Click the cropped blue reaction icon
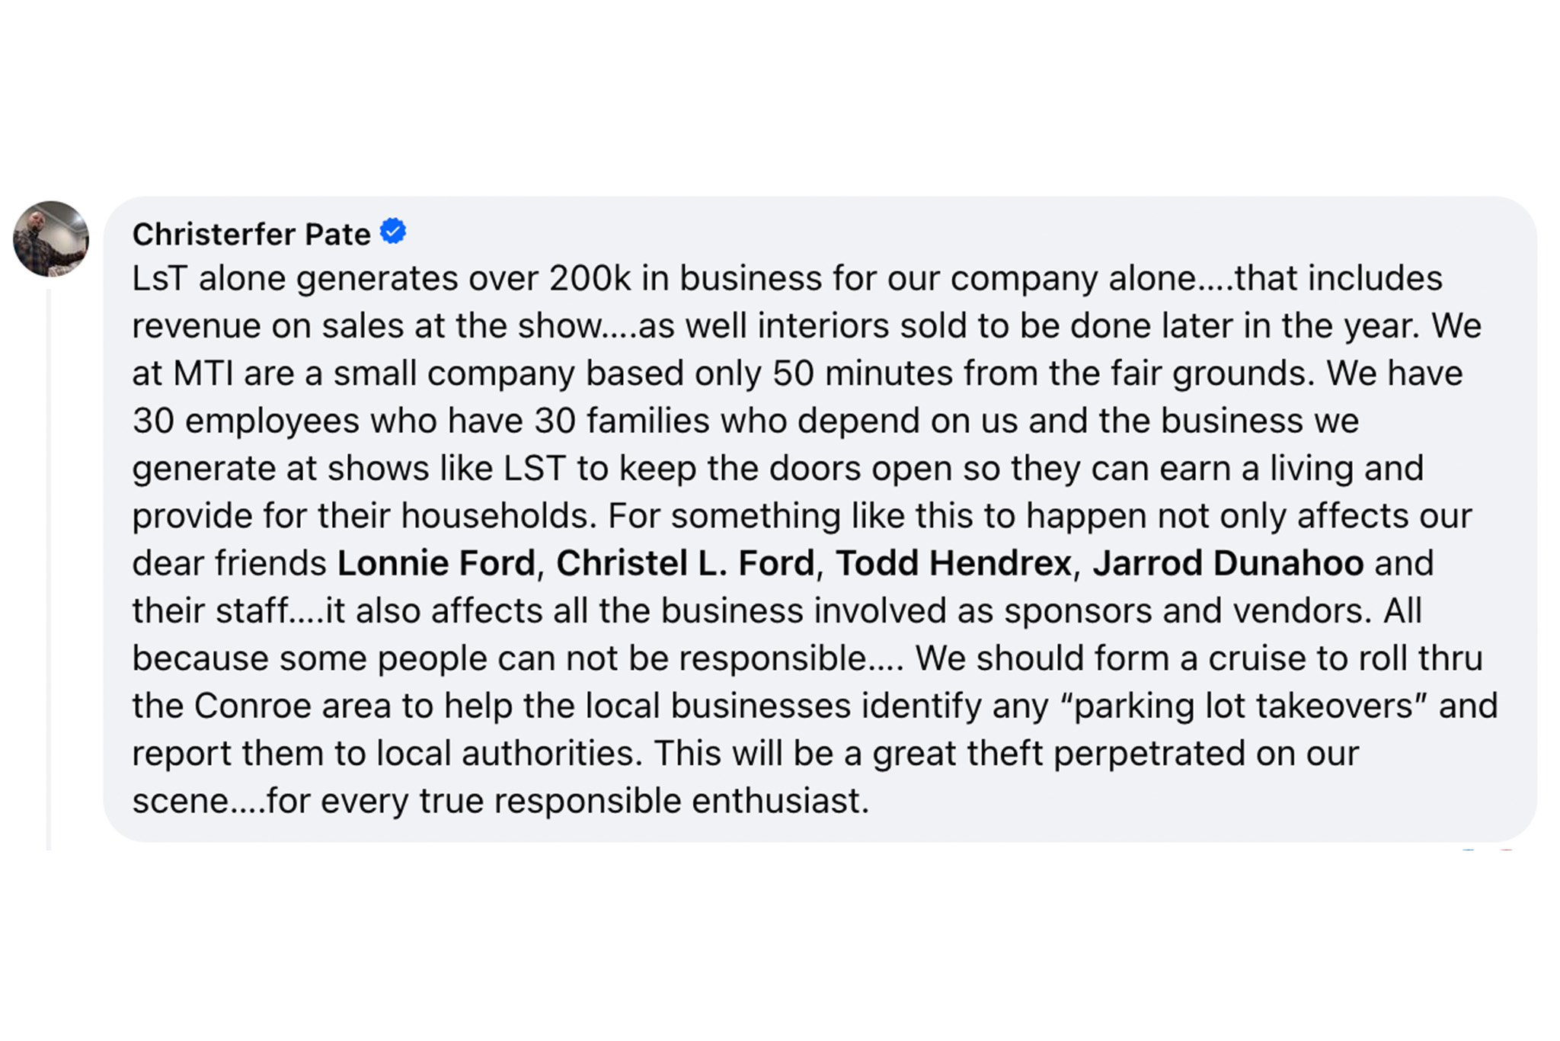 pyautogui.click(x=1469, y=850)
